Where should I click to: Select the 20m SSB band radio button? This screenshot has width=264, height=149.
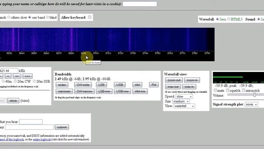point(34,82)
